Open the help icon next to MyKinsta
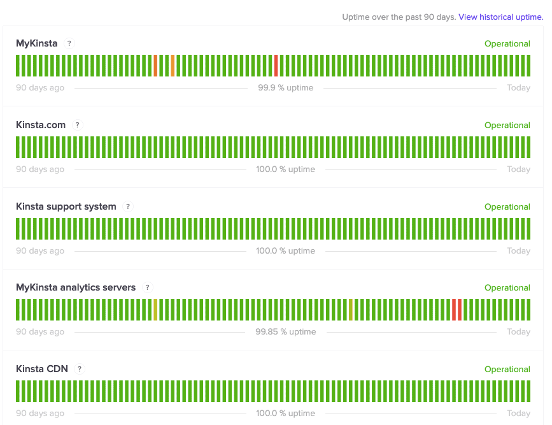 (x=69, y=43)
